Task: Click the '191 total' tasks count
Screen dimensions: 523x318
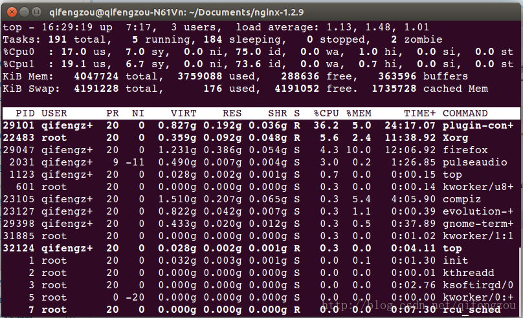Action: point(77,39)
